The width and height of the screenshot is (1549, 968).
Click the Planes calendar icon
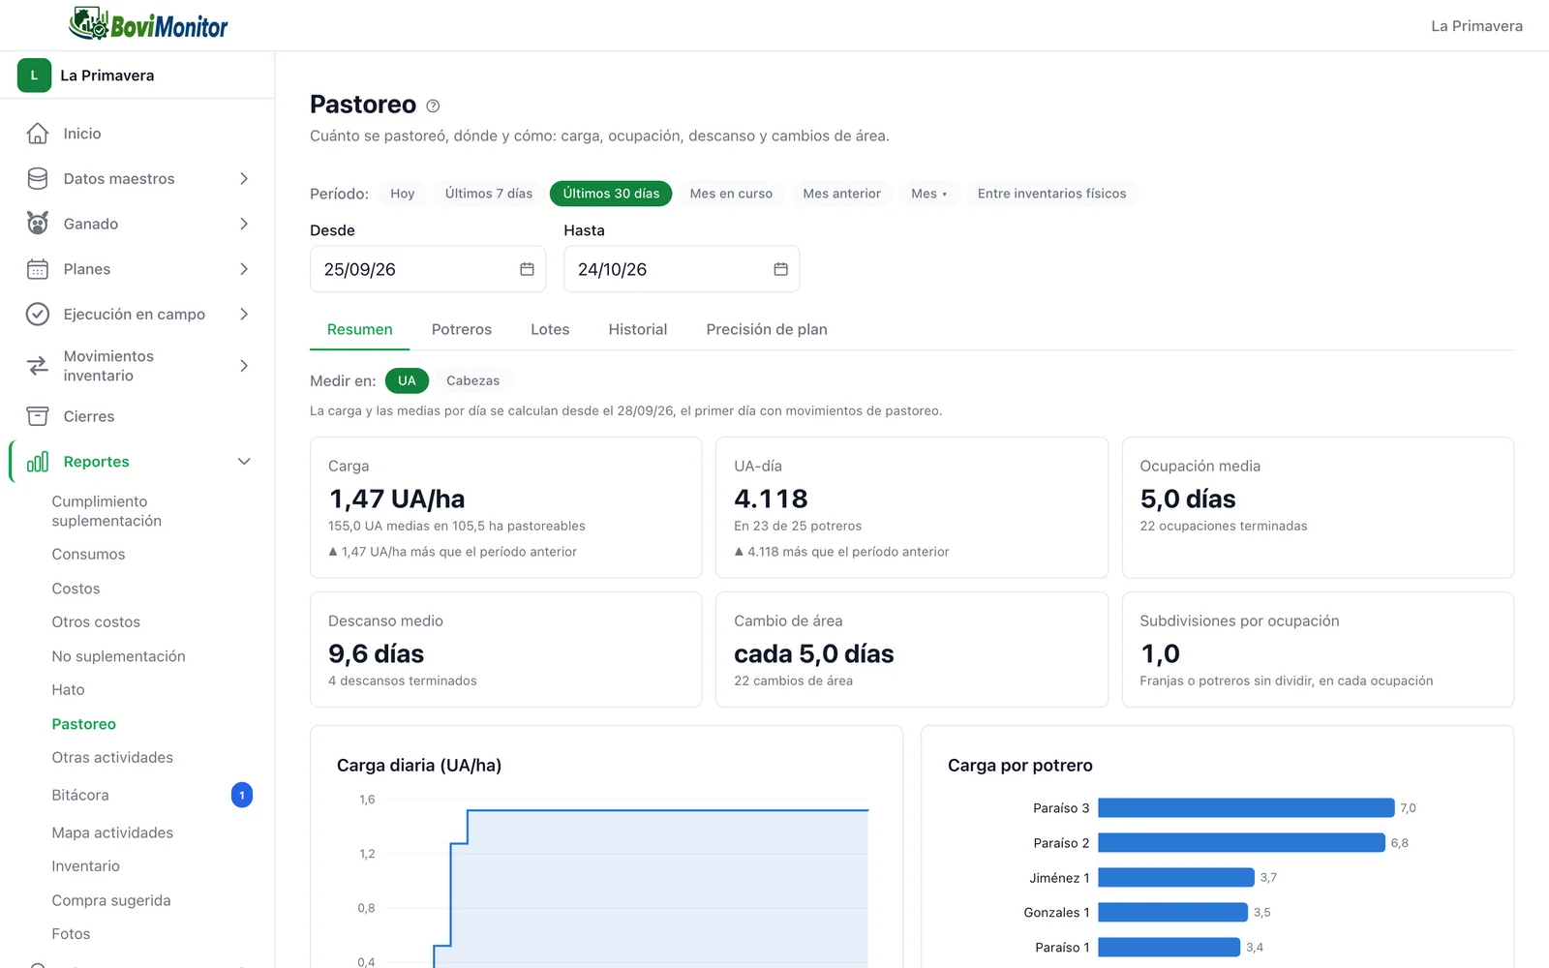point(38,269)
